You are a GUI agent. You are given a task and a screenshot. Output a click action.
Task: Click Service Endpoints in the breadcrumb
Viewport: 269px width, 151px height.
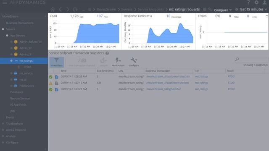click(x=150, y=9)
